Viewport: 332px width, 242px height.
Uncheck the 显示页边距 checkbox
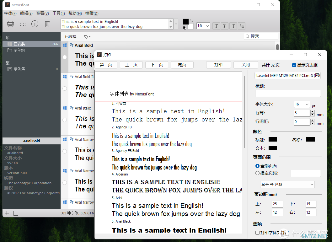click(294, 65)
